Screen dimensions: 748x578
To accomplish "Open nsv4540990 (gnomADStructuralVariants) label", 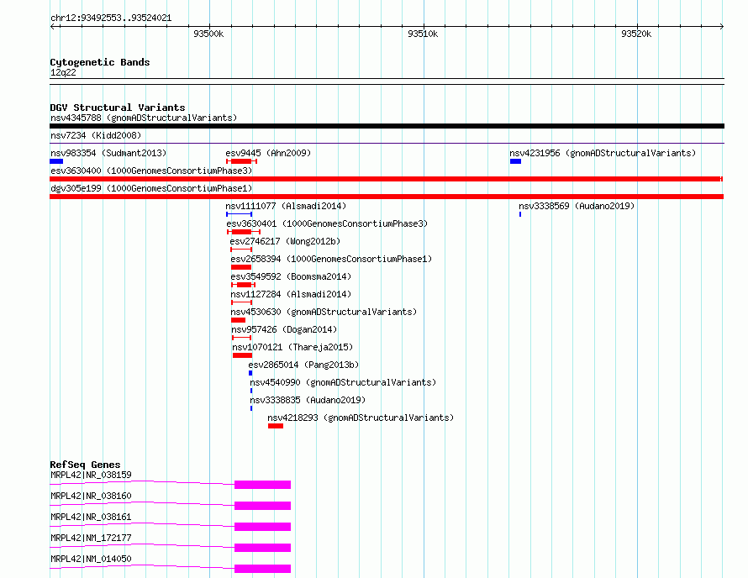I will point(343,382).
